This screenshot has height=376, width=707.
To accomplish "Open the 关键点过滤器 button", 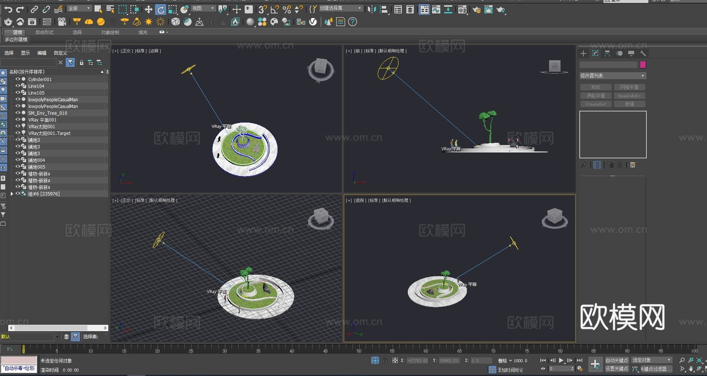I will (x=656, y=369).
